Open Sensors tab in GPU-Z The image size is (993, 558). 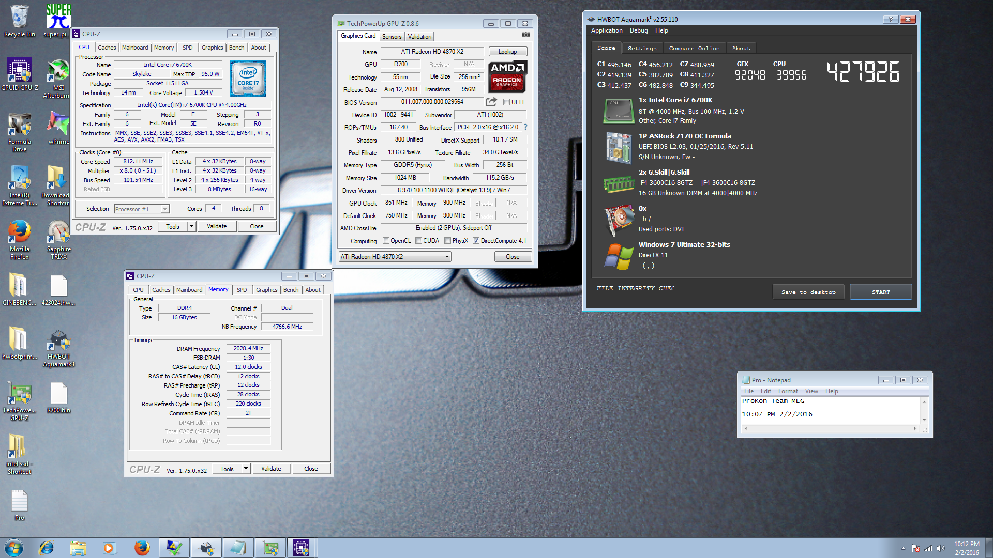click(392, 37)
